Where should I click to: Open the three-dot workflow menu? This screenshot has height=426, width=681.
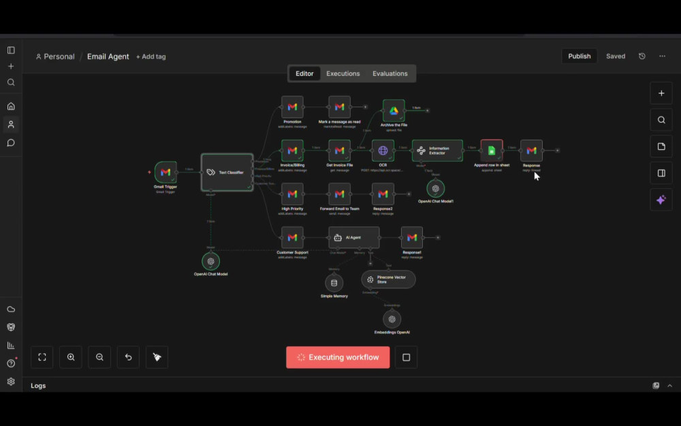(x=662, y=56)
